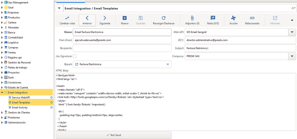Click the Relacionado link icon
This screenshot has height=139, width=297.
(252, 18)
